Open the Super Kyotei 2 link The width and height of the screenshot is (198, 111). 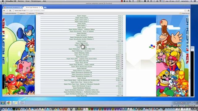tap(82, 35)
